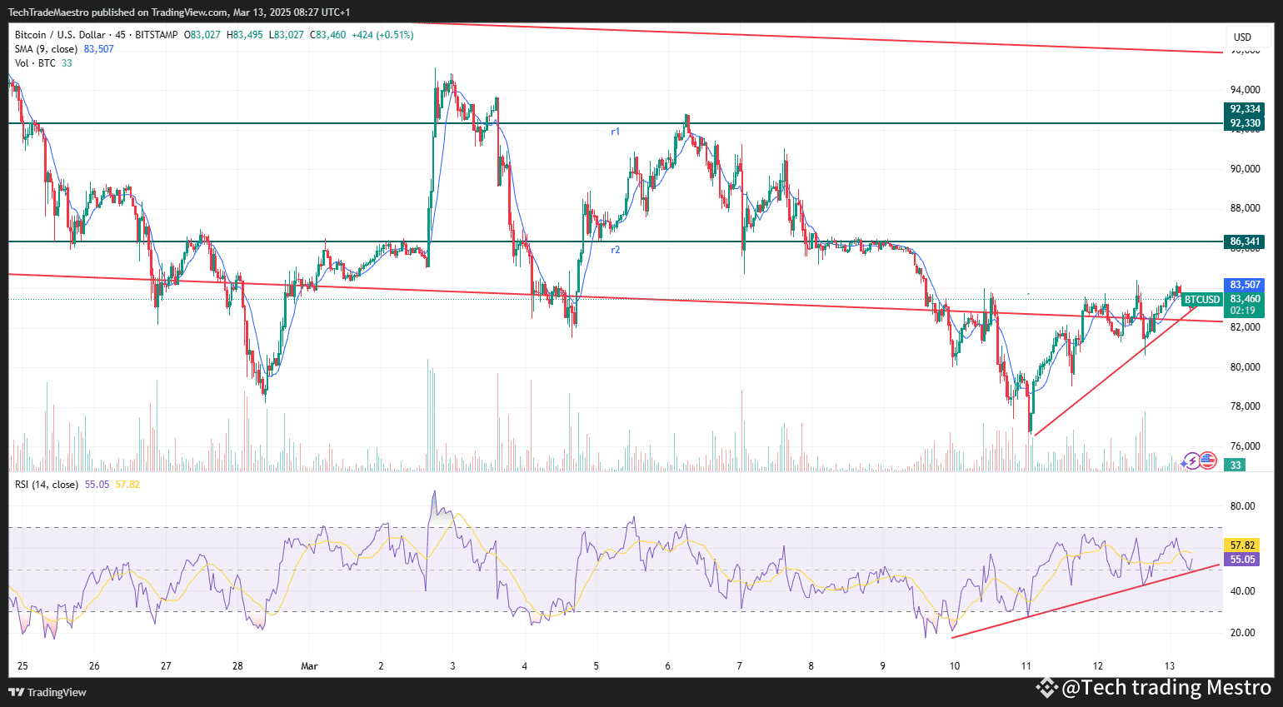The image size is (1283, 707).
Task: Click the SMA legend value "83,507" beside SMA (9, close)
Action: tap(99, 49)
